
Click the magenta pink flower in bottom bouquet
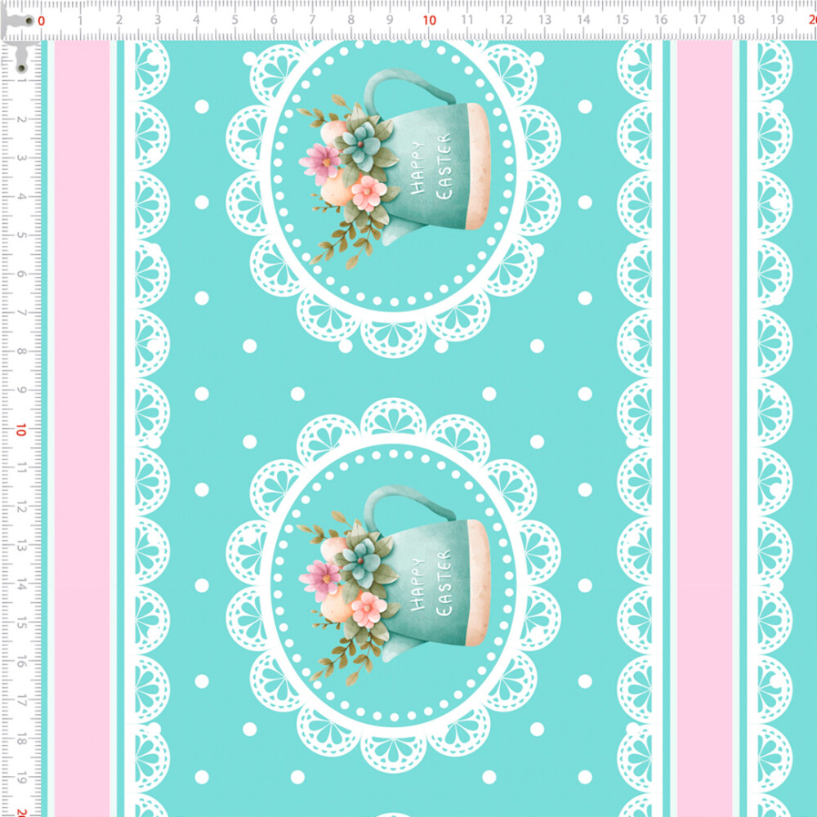[320, 577]
